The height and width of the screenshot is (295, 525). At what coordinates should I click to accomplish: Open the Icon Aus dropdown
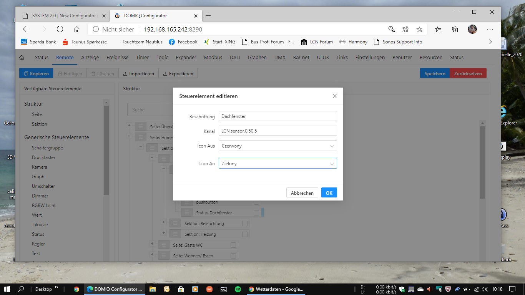click(x=277, y=146)
